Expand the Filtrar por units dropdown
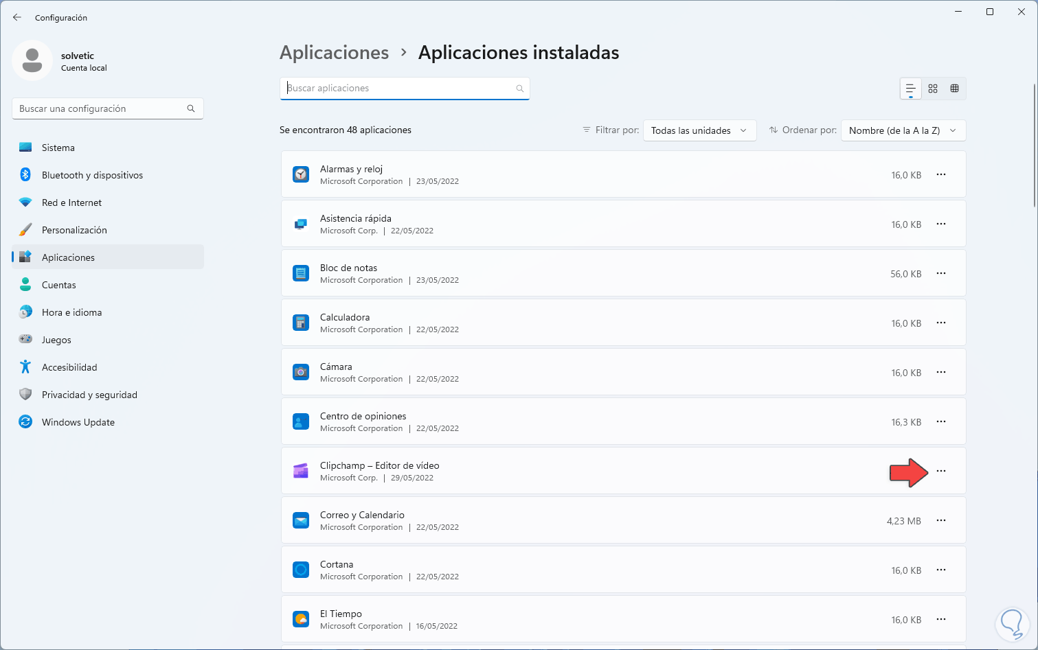 [699, 130]
